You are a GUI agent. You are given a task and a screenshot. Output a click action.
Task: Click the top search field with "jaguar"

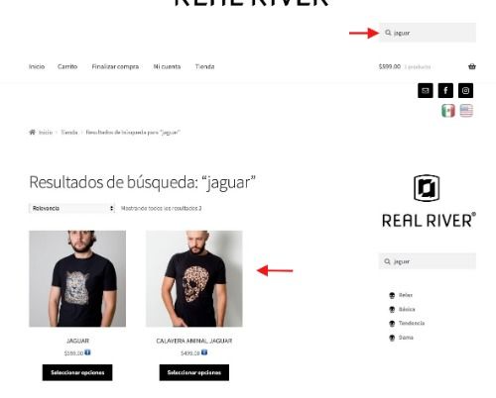click(x=428, y=33)
